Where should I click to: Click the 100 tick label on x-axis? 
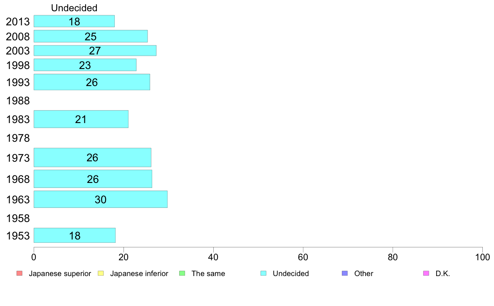pos(482,257)
